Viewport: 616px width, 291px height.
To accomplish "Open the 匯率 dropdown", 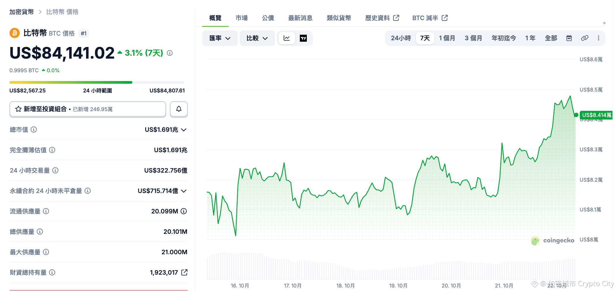I will (x=220, y=38).
